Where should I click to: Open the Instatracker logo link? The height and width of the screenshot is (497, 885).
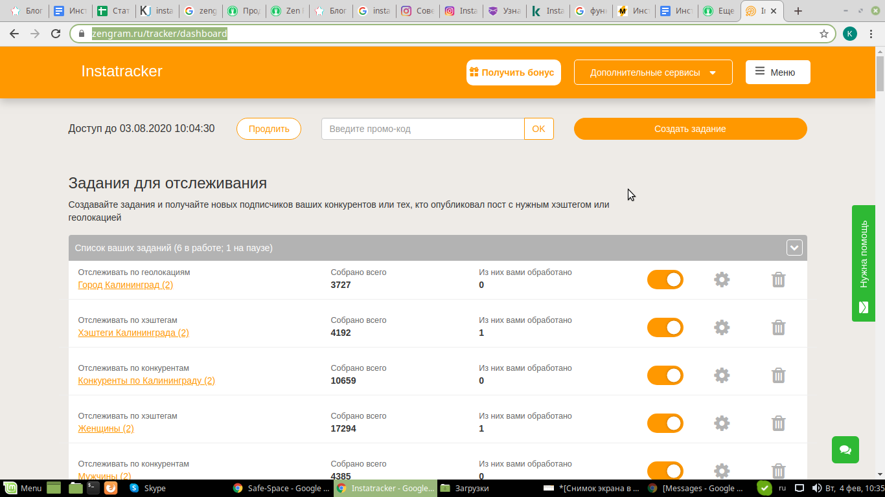(x=122, y=71)
